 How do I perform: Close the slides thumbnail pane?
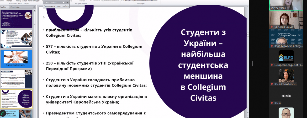coord(34,7)
